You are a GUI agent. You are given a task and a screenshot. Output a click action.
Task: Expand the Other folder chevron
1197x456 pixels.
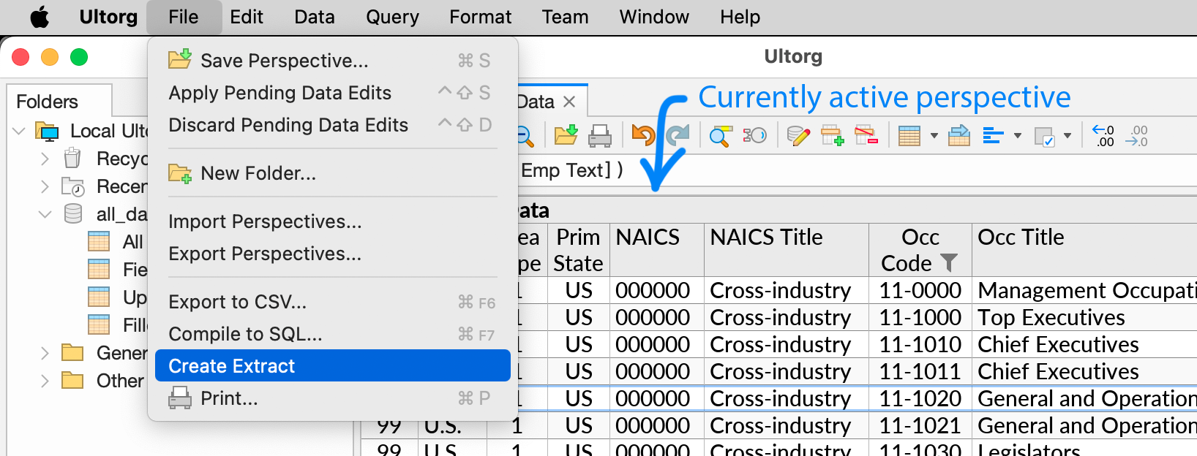[45, 381]
